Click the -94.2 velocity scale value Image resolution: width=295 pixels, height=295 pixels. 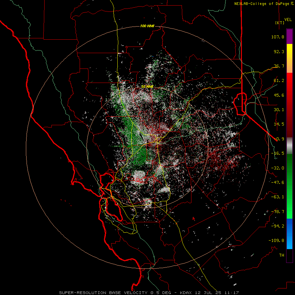coord(278,226)
